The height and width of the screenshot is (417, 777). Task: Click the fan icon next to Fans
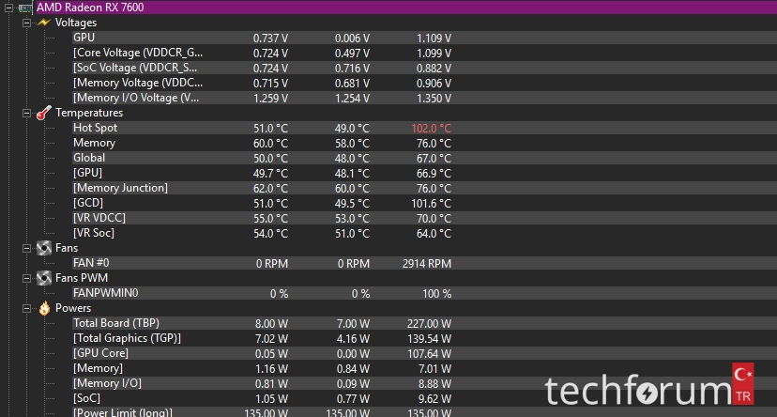(x=44, y=248)
